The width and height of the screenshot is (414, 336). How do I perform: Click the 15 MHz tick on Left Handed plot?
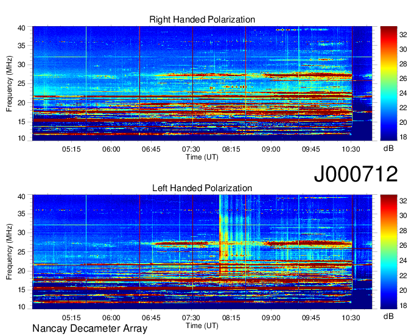coord(21,290)
